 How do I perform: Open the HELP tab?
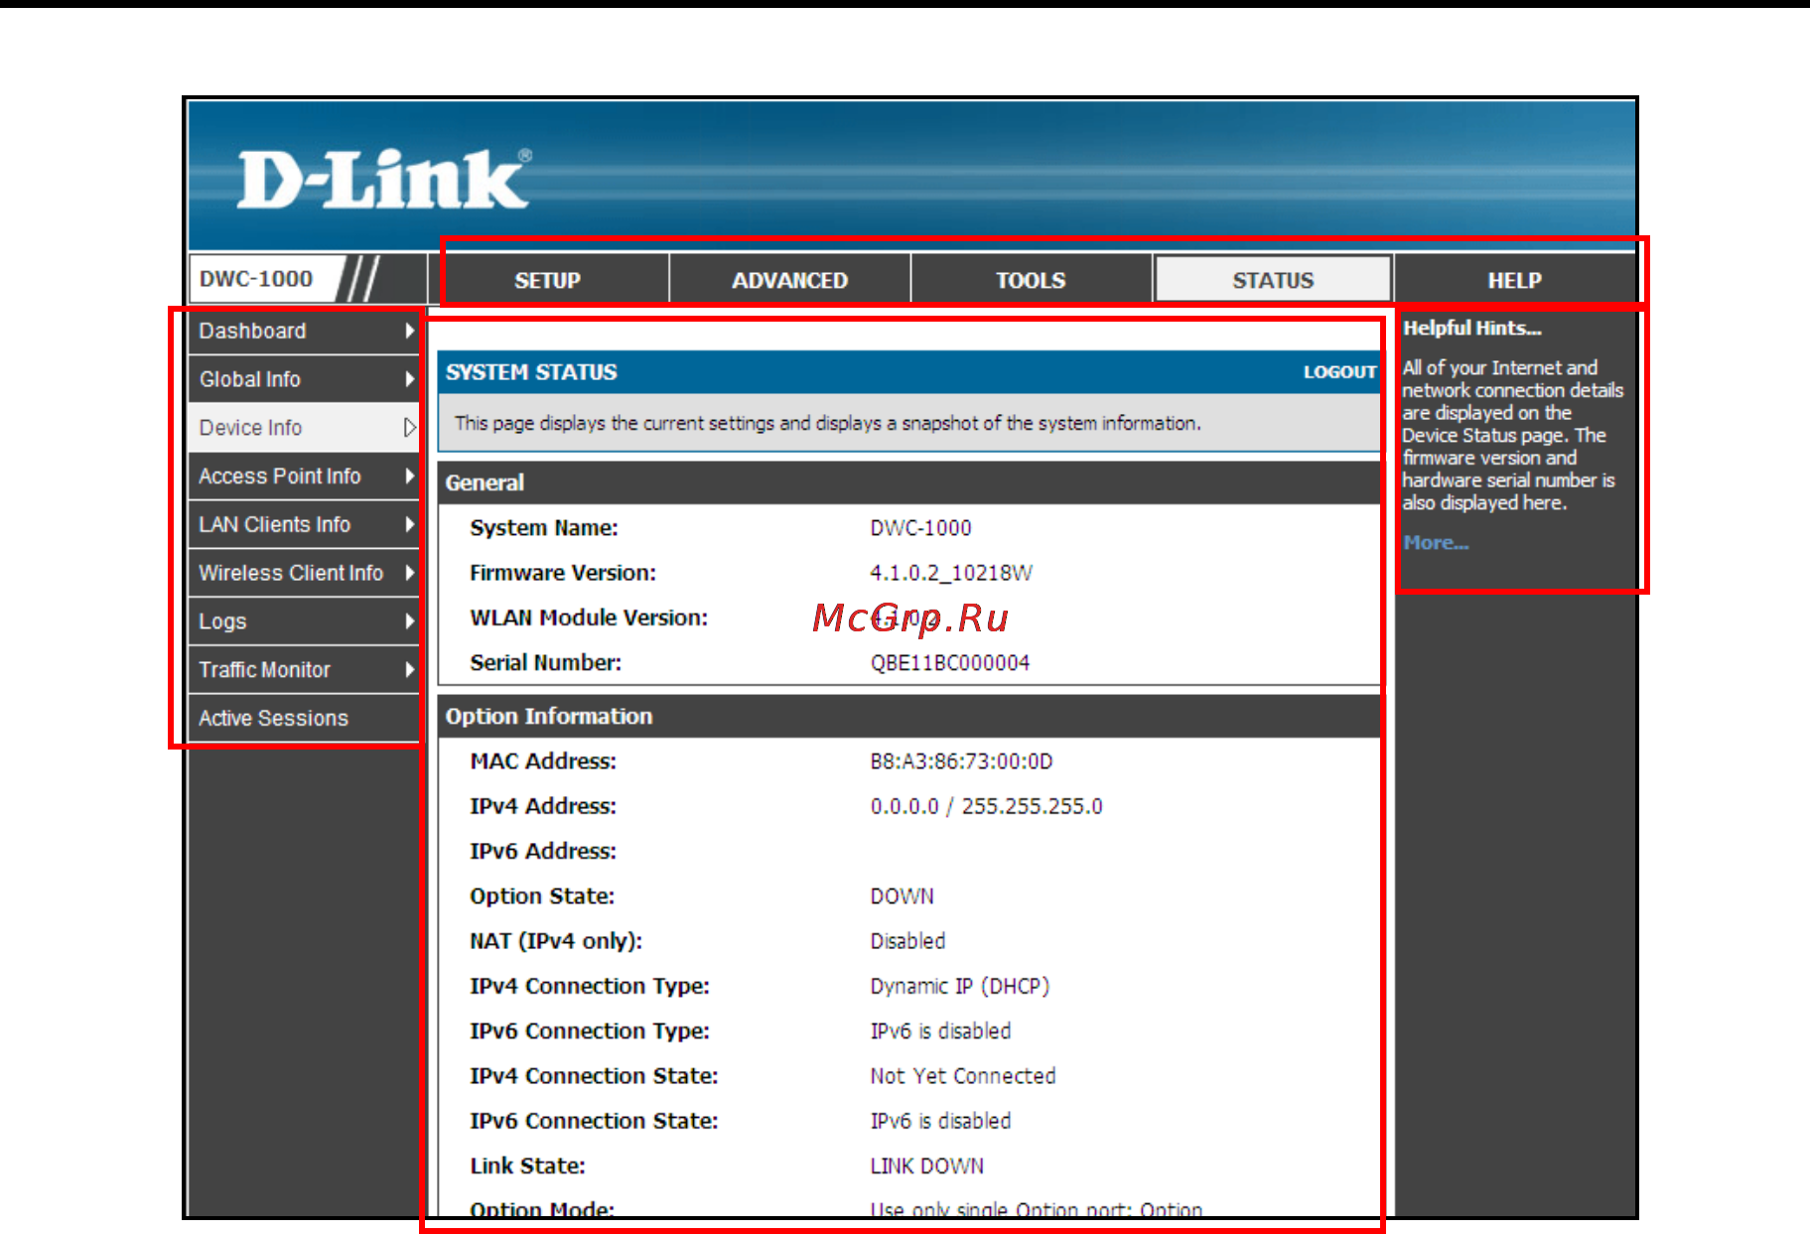[1514, 280]
